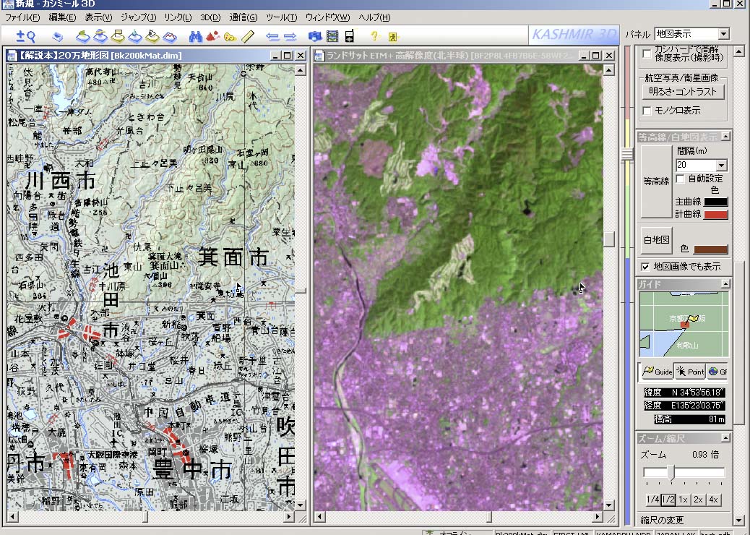
Task: Open the ヘルプ(H) menu
Action: (374, 17)
